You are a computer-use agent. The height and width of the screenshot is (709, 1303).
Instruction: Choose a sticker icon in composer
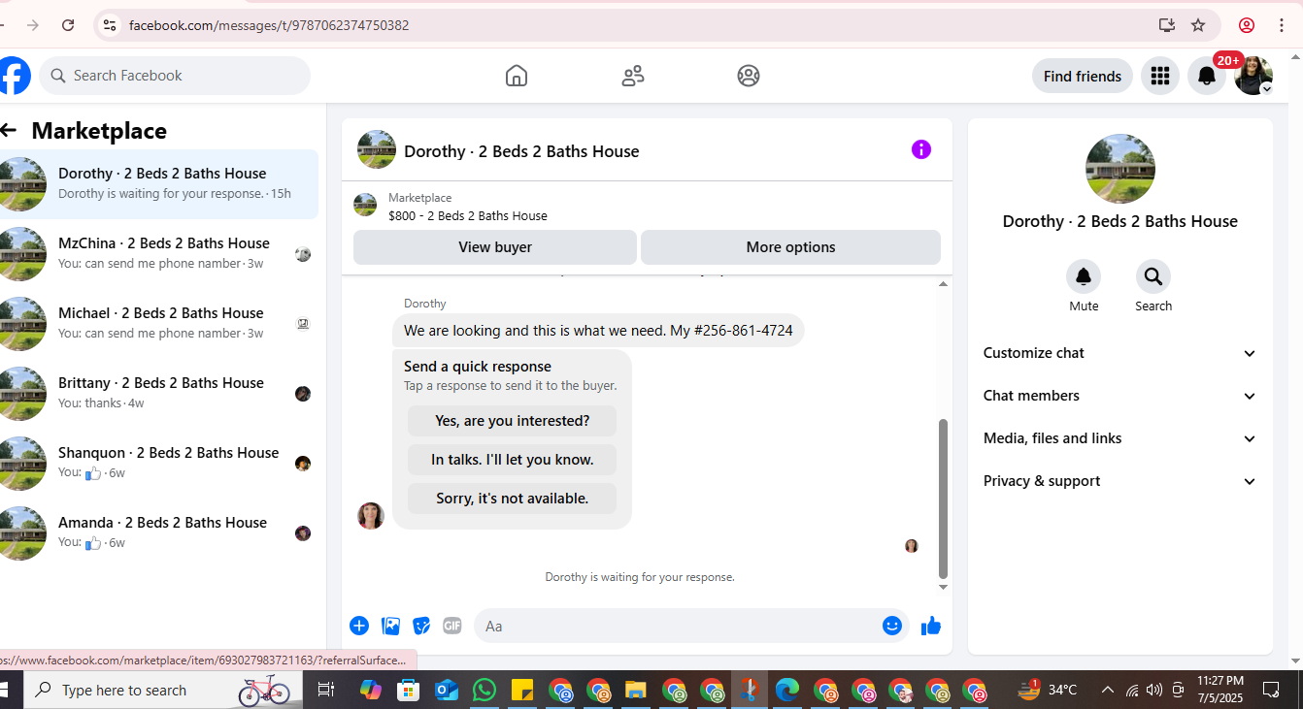(x=421, y=626)
